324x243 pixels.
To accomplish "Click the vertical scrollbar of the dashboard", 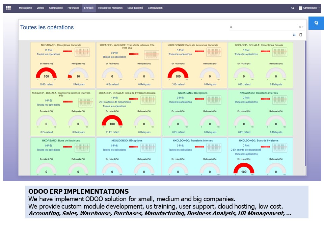I will pyautogui.click(x=305, y=103).
